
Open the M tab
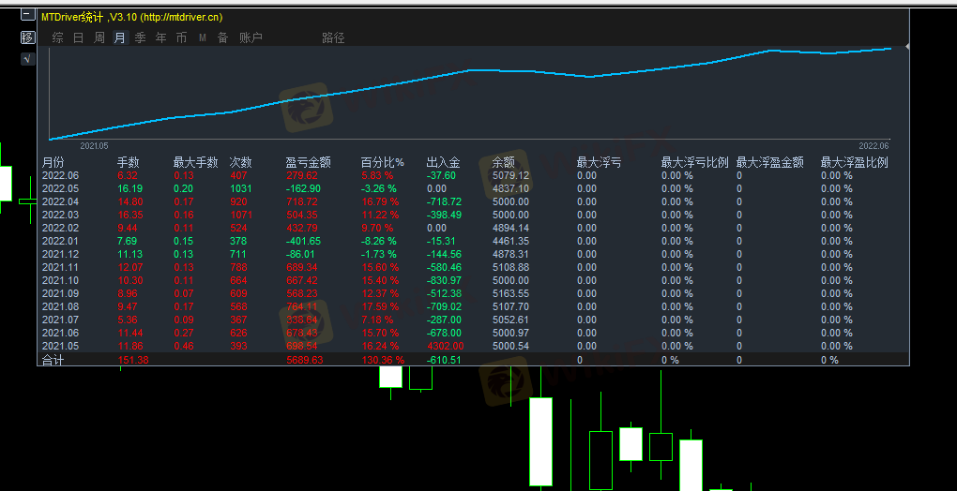202,37
